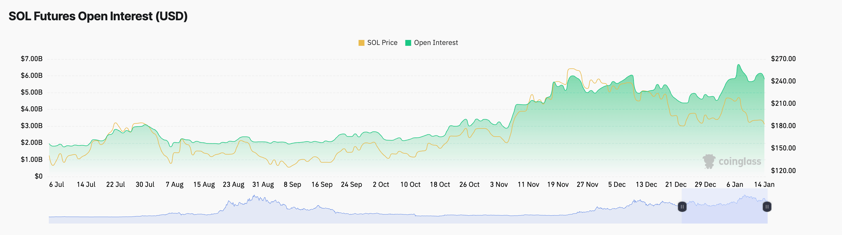
Task: Click the yellow SOL Price legend swatch
Action: point(361,43)
